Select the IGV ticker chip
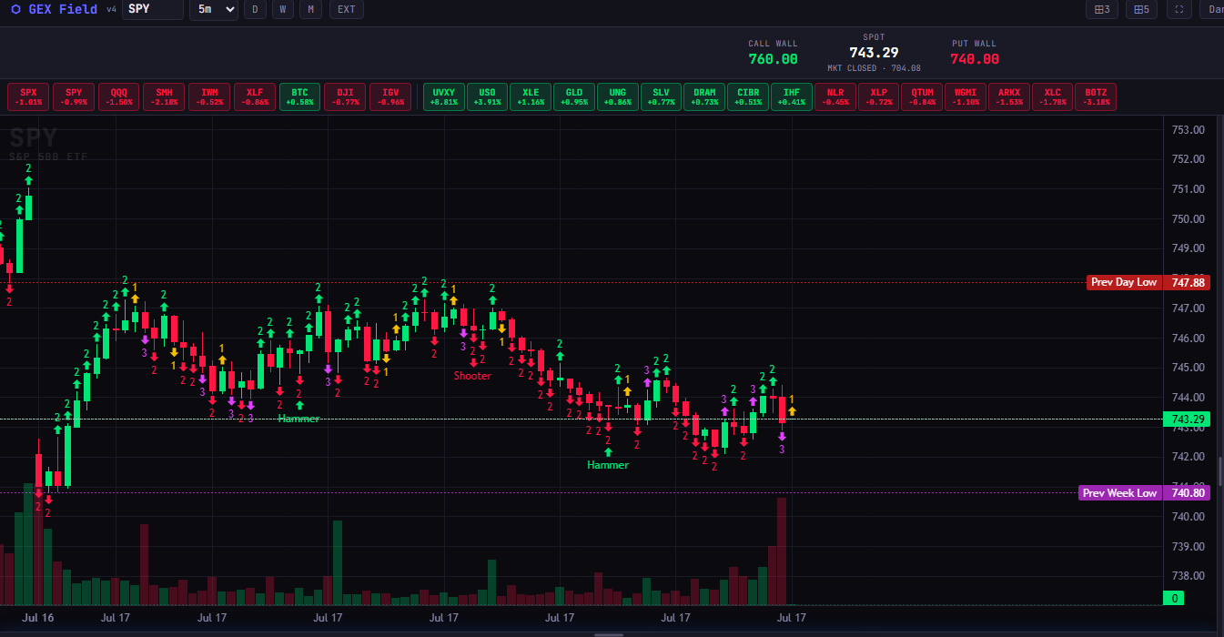Screen dimensions: 1224x637 (x=390, y=96)
